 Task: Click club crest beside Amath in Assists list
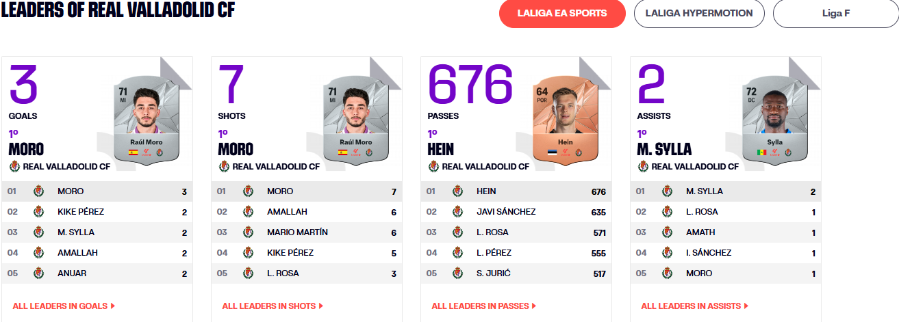click(x=667, y=232)
